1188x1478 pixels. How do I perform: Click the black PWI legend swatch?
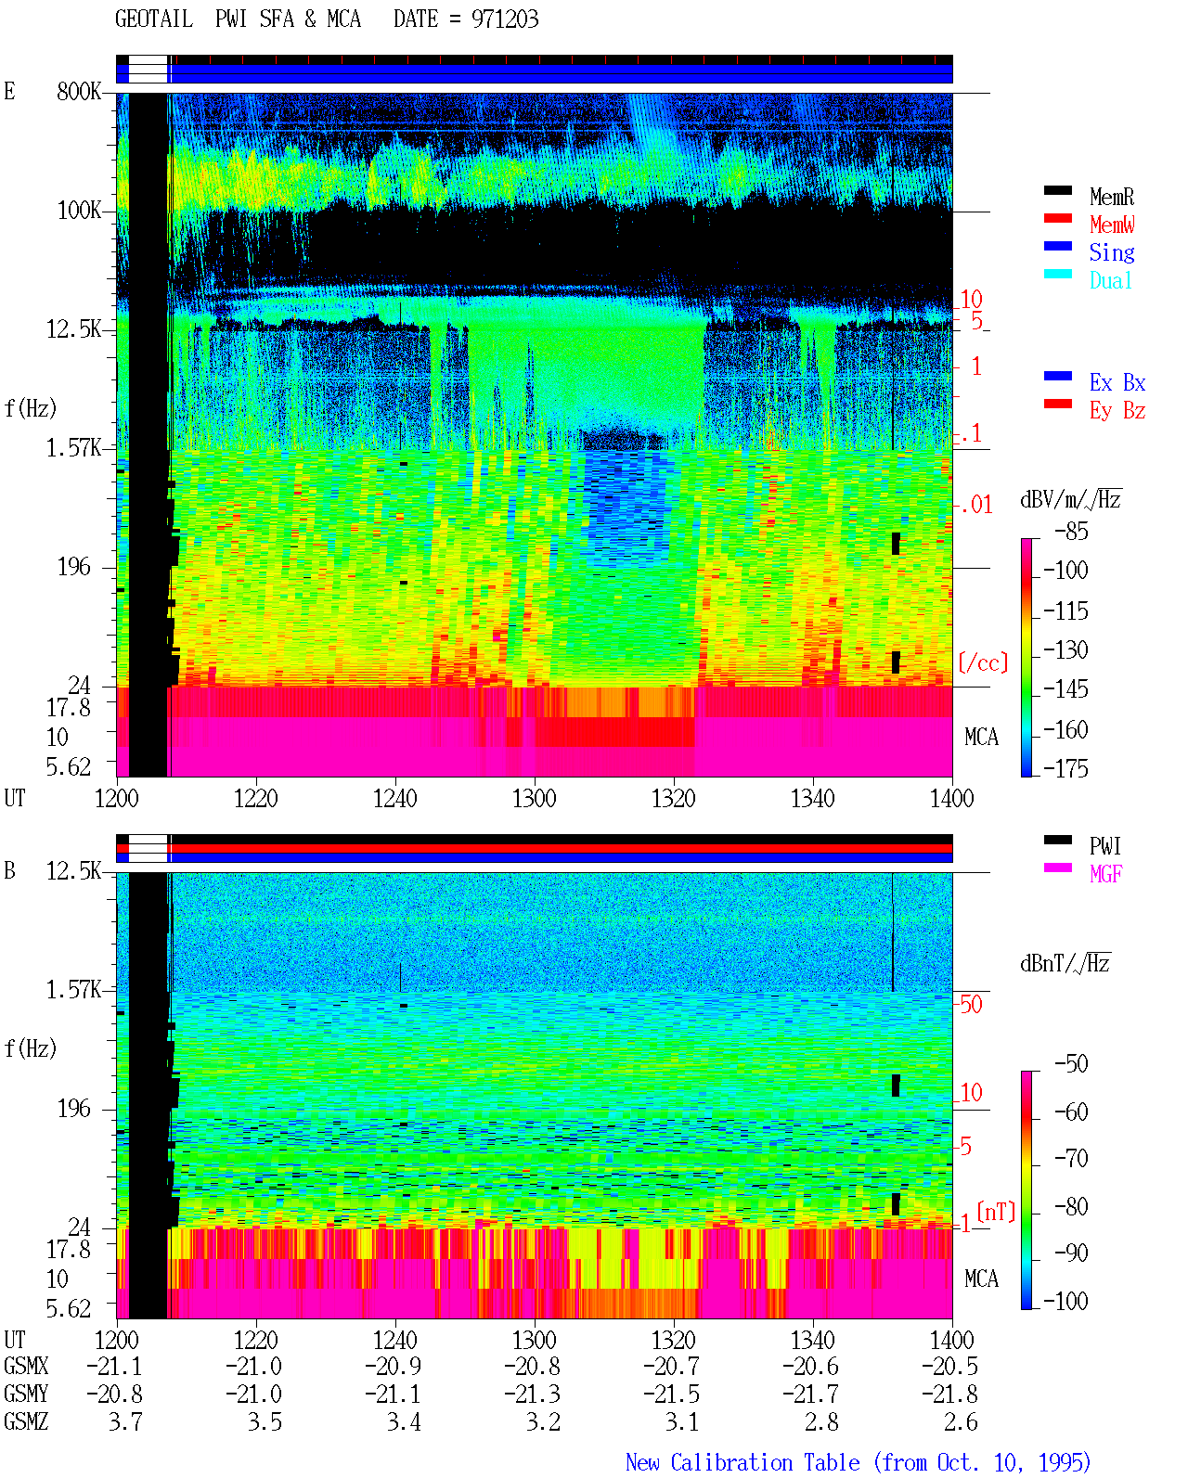click(x=1057, y=841)
